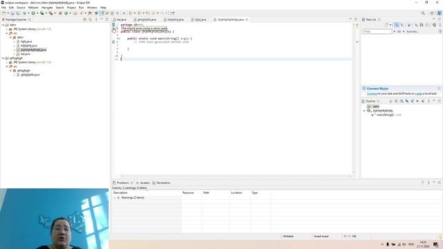The width and height of the screenshot is (443, 249).
Task: Start debugging with the bug icon
Action: (25, 13)
